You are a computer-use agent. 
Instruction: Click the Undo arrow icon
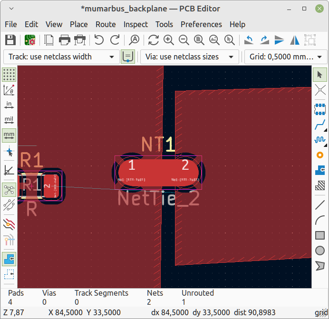[x=99, y=40]
